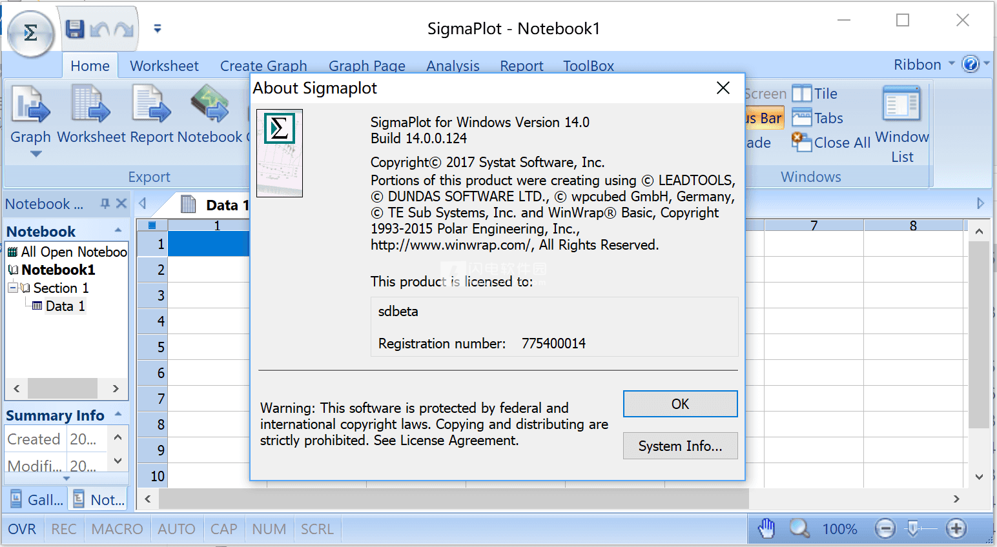Open the Analysis ribbon tab
Viewport: 997px width, 547px height.
[453, 66]
